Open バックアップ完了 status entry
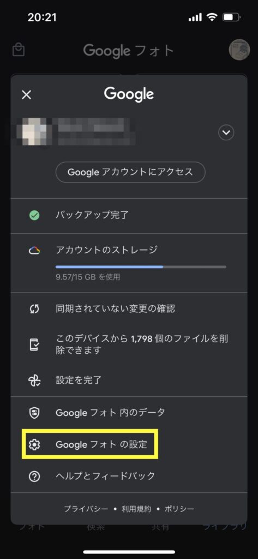 pos(129,215)
